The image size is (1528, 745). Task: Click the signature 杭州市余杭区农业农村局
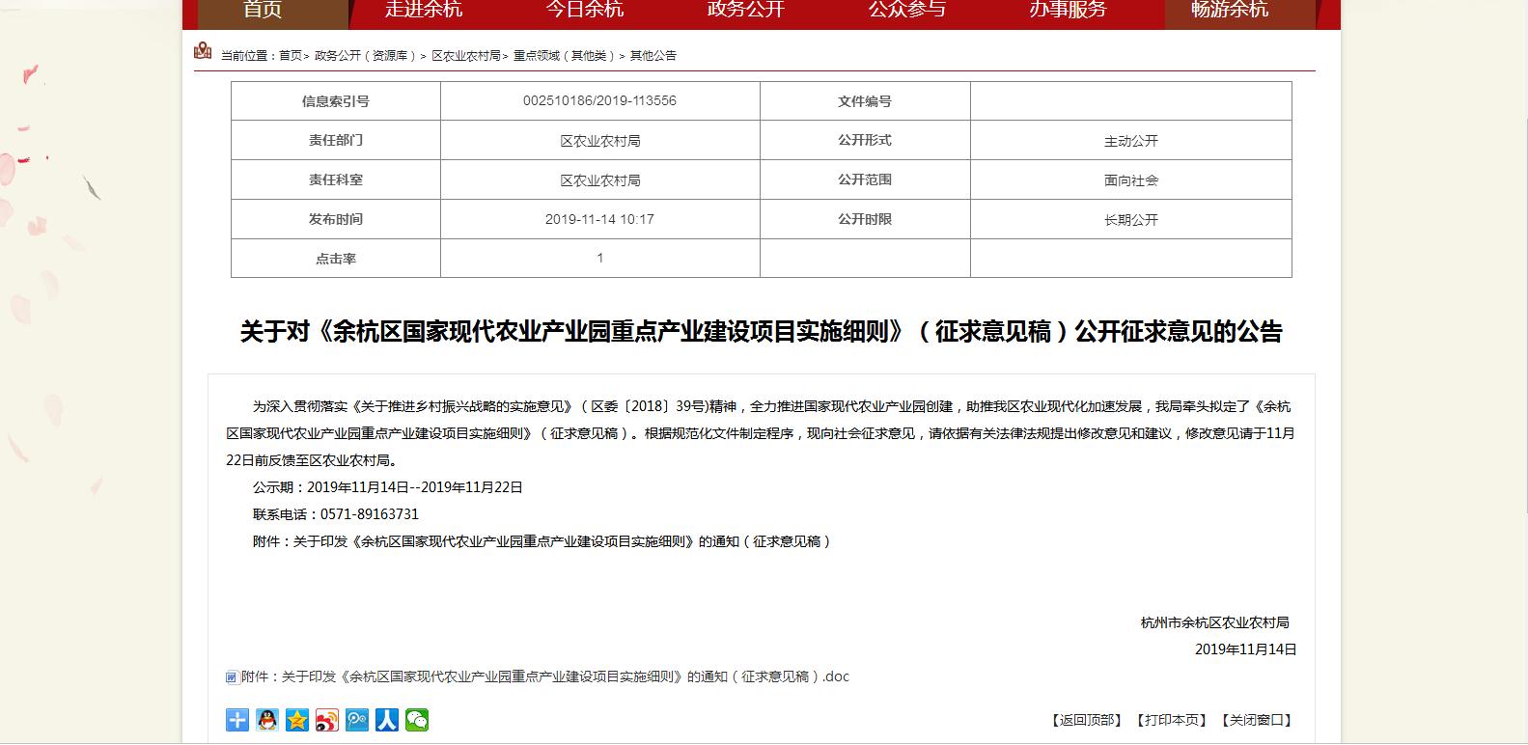point(1214,622)
